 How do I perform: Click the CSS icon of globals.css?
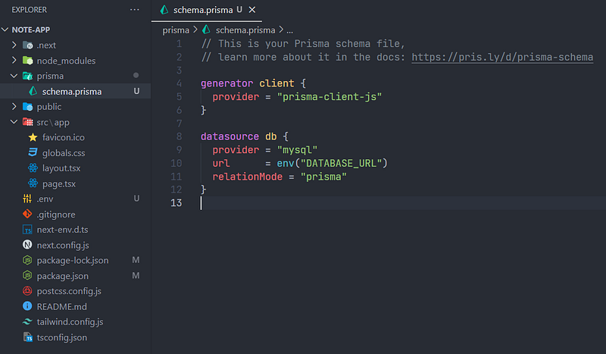[x=33, y=152]
